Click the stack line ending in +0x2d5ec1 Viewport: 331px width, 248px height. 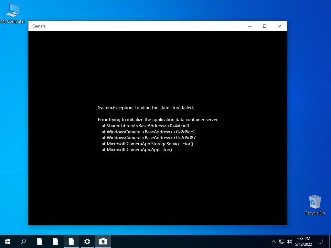[148, 132]
